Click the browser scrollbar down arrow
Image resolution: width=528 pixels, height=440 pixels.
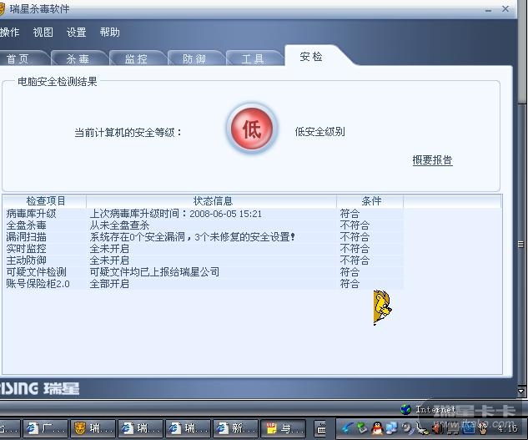(x=521, y=391)
